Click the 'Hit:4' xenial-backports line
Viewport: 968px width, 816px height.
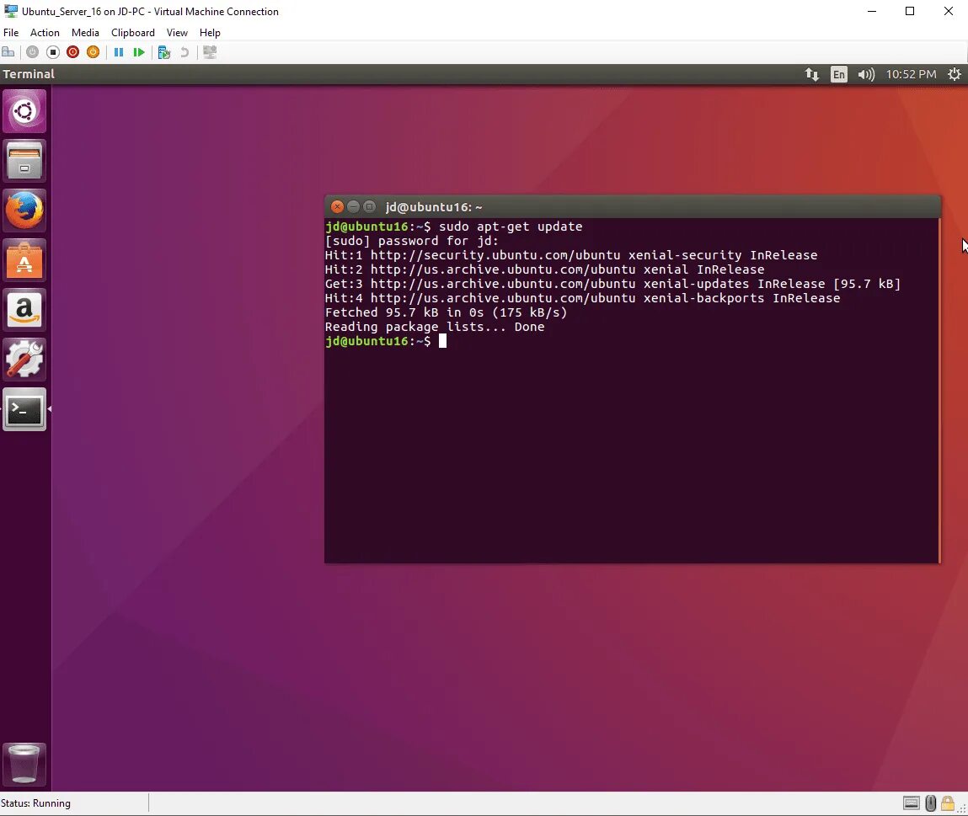(582, 298)
